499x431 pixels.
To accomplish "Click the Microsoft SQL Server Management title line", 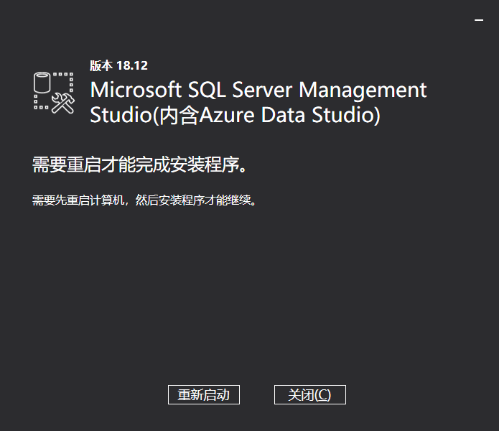I will (x=258, y=90).
